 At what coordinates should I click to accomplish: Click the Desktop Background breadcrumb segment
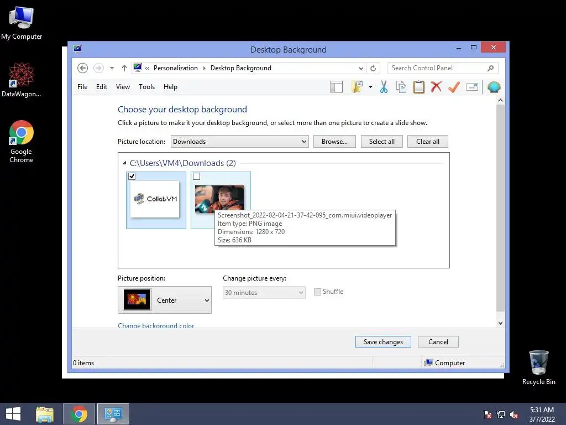point(241,68)
